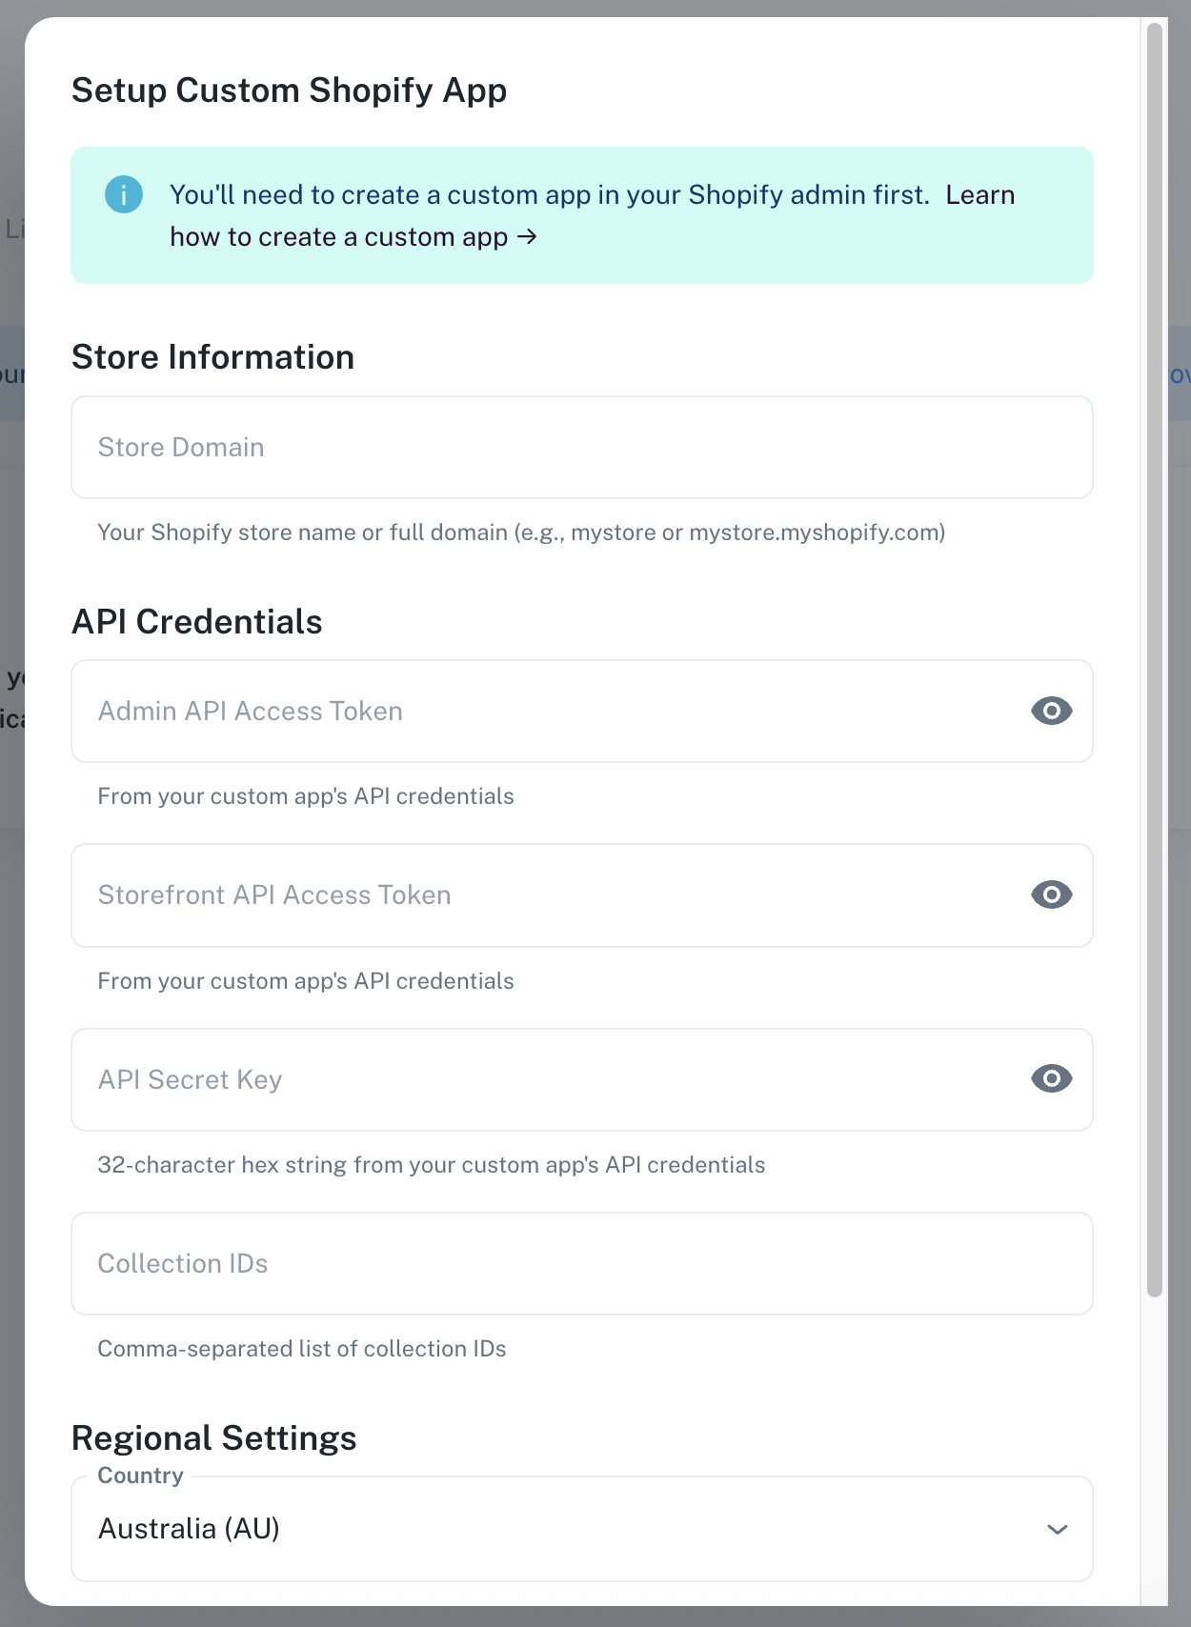Click into the Admin API Access Token field

coord(582,711)
